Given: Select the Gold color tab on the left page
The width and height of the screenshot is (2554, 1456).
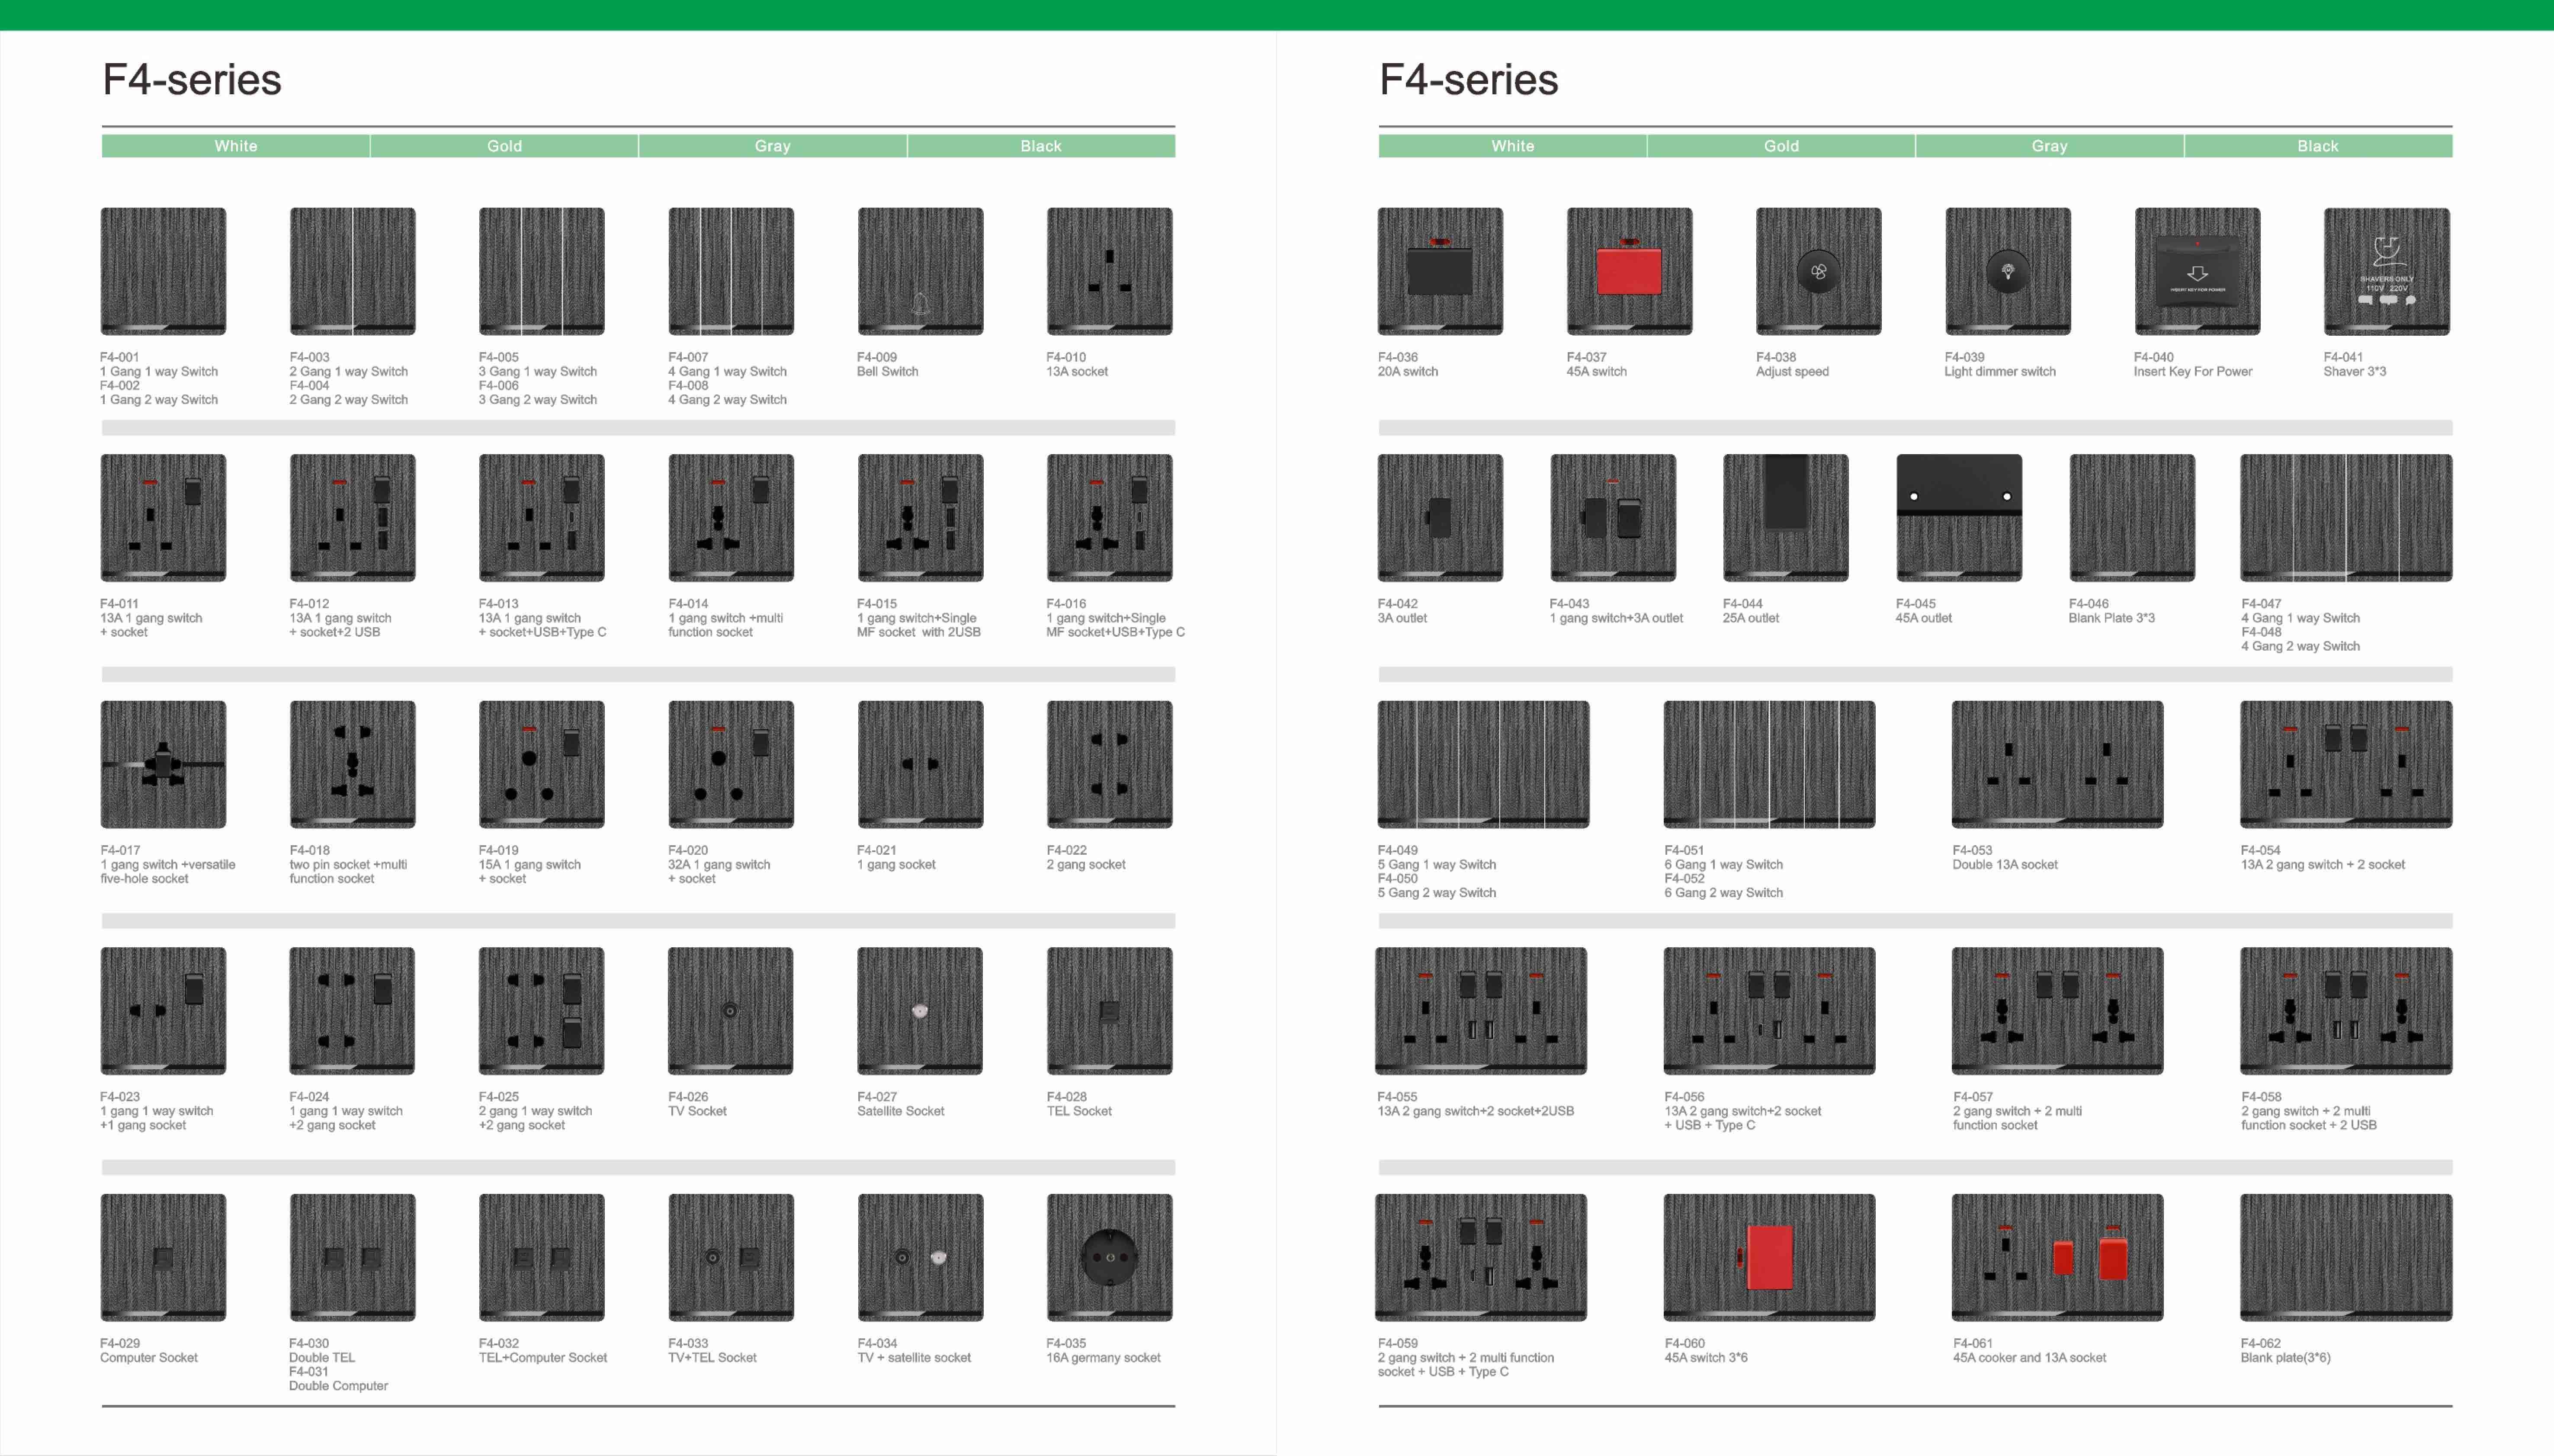Looking at the screenshot, I should 504,146.
